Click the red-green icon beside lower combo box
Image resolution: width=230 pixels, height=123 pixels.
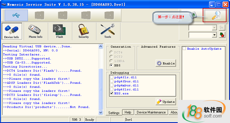[x=222, y=35]
